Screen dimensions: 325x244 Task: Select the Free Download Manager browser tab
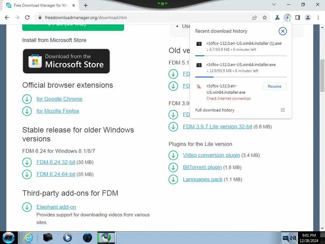pos(41,6)
